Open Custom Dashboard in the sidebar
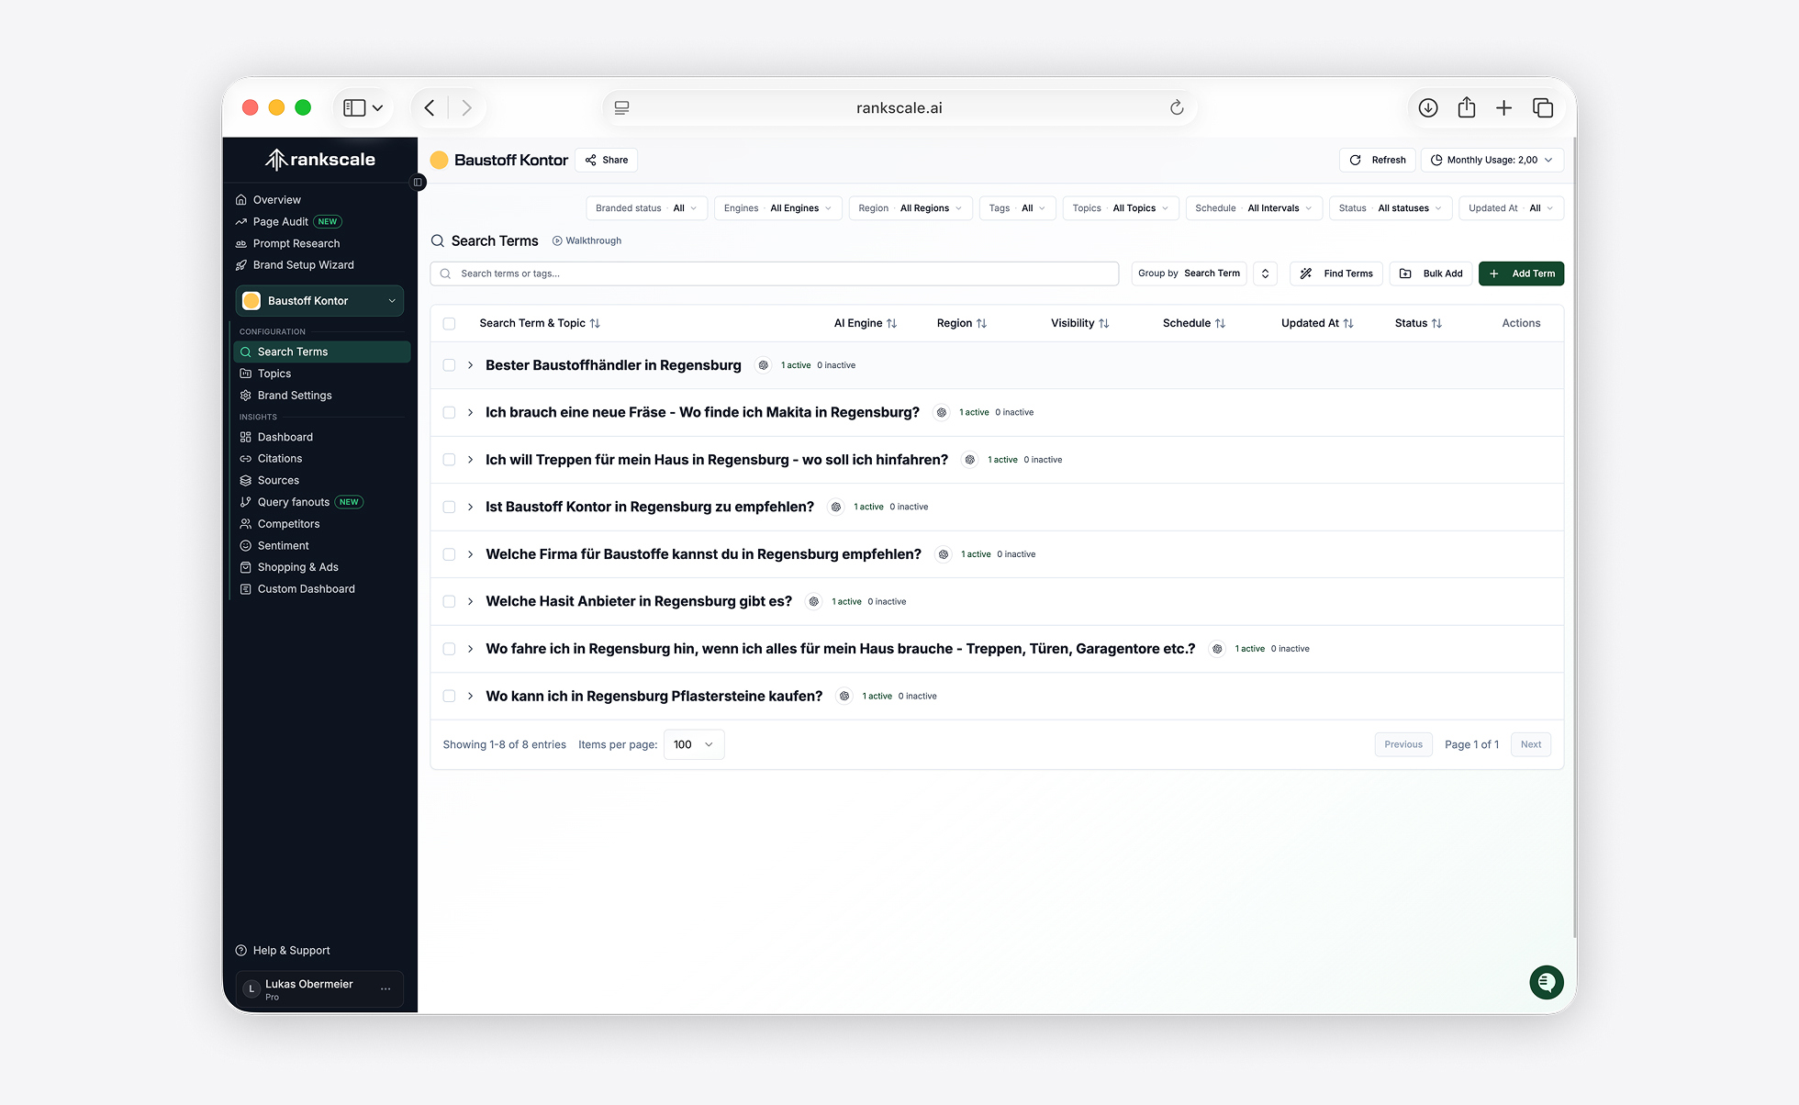The width and height of the screenshot is (1799, 1105). click(306, 589)
